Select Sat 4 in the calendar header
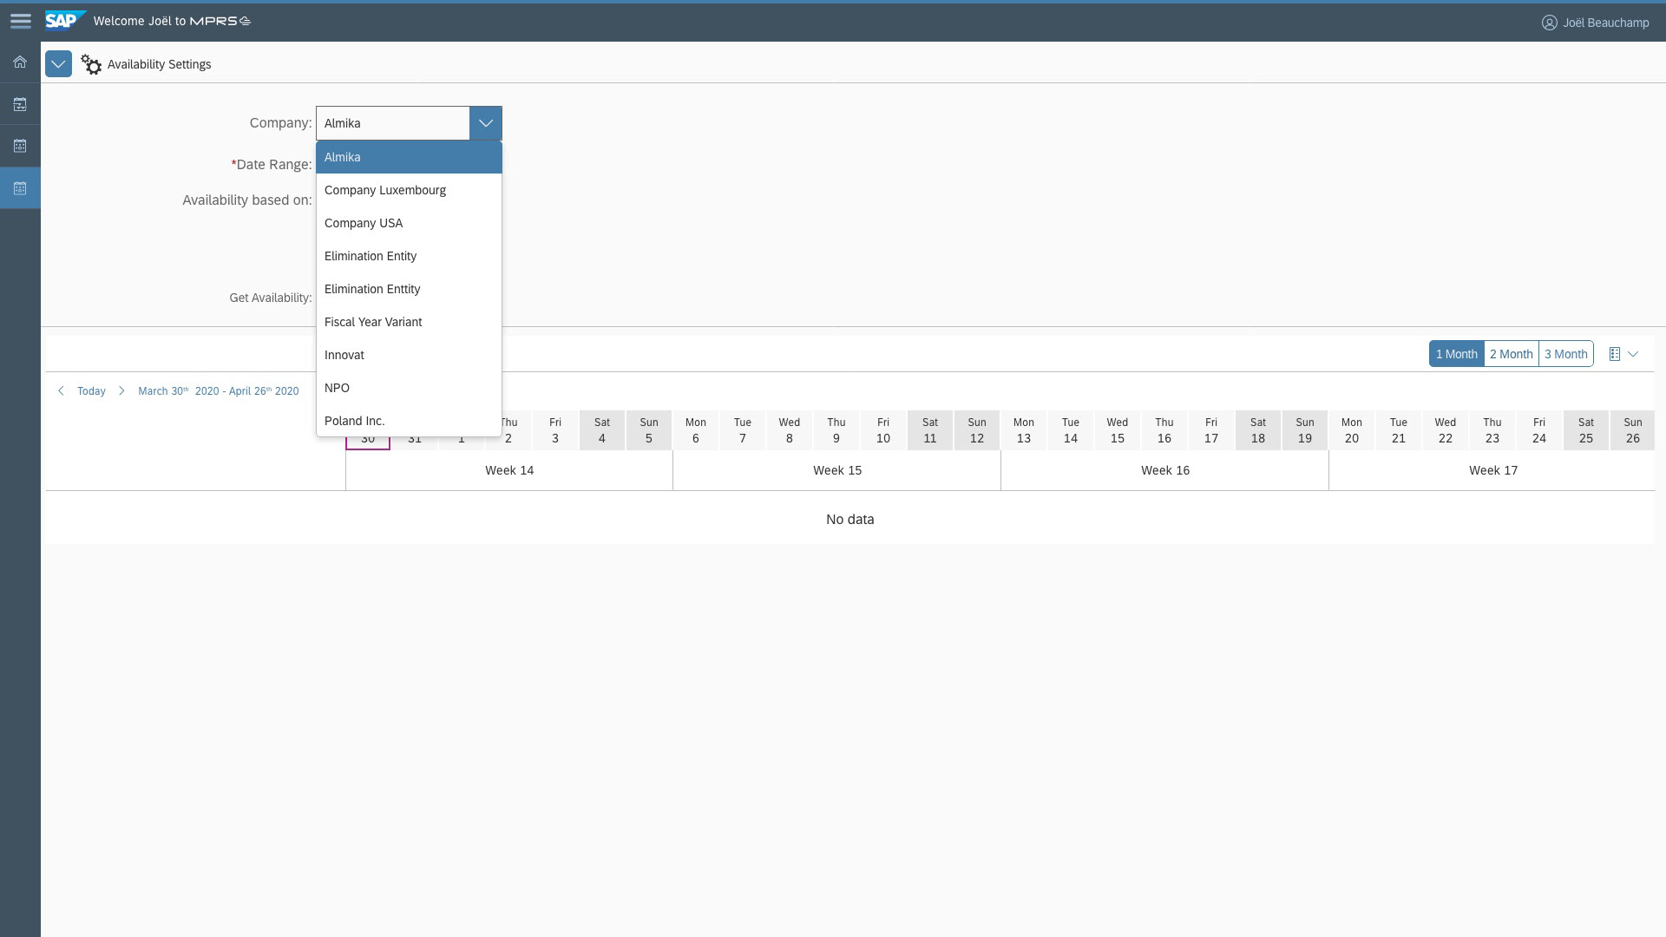Image resolution: width=1666 pixels, height=937 pixels. (602, 430)
